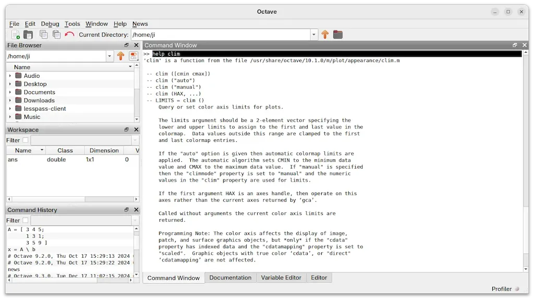Open the Tools menu

[72, 23]
